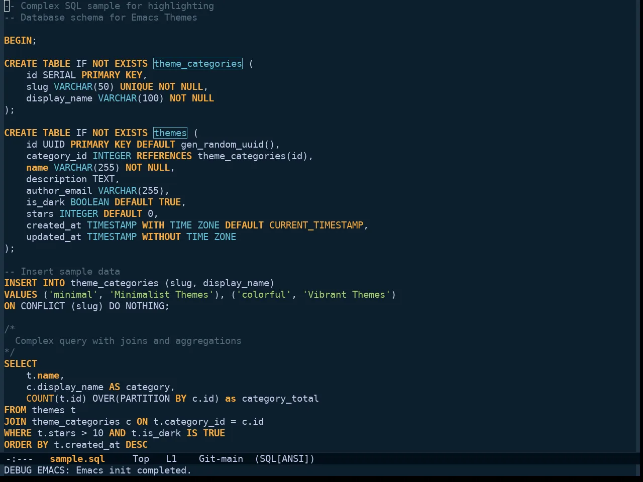643x482 pixels.
Task: Click WITHOUT keyword on updated_at line
Action: (x=161, y=236)
